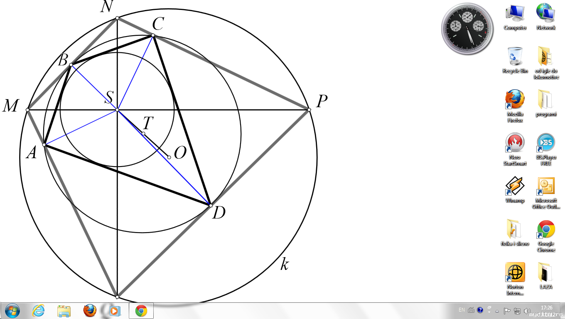
Task: Click the circle label k
Action: coord(284,264)
